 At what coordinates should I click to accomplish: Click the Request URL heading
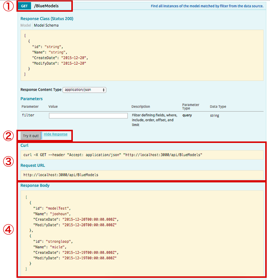click(33, 166)
